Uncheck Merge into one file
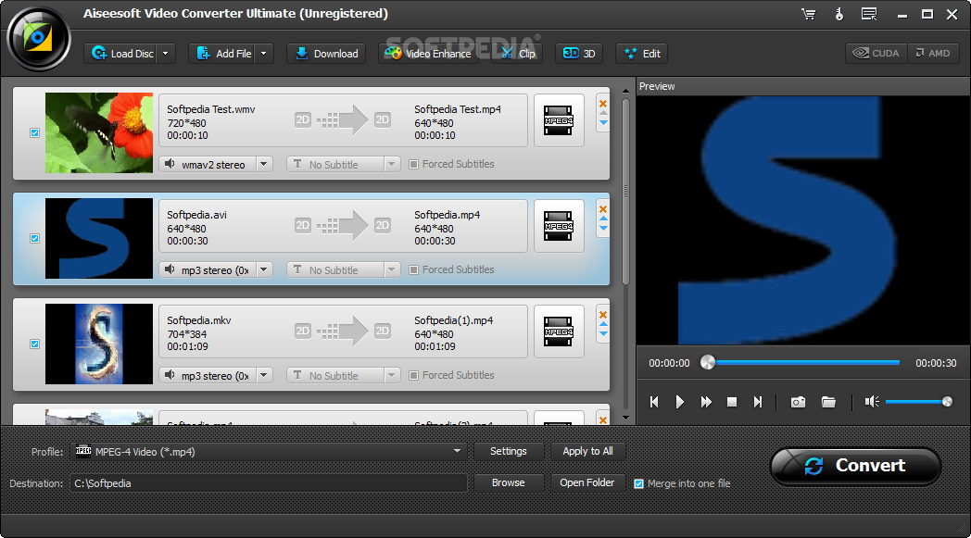 pyautogui.click(x=639, y=483)
